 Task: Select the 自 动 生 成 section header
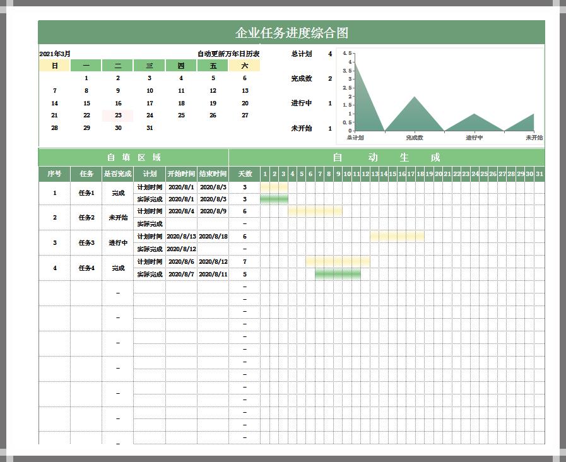coord(386,157)
